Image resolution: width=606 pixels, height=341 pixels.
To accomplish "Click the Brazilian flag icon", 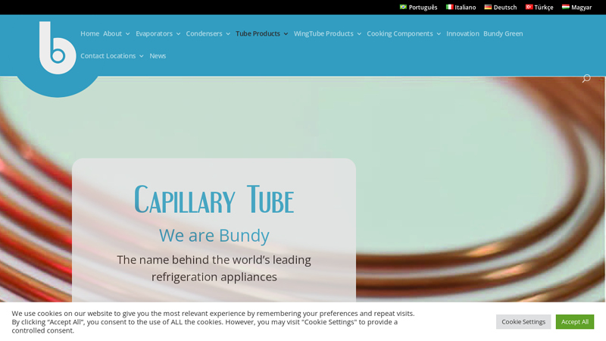I will (x=403, y=7).
